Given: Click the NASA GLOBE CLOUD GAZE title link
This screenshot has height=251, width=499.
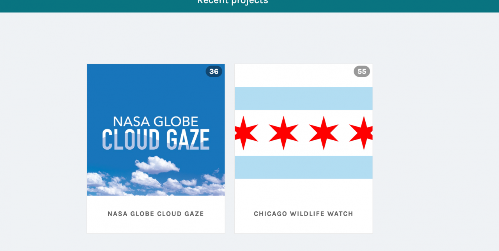Looking at the screenshot, I should (x=156, y=214).
